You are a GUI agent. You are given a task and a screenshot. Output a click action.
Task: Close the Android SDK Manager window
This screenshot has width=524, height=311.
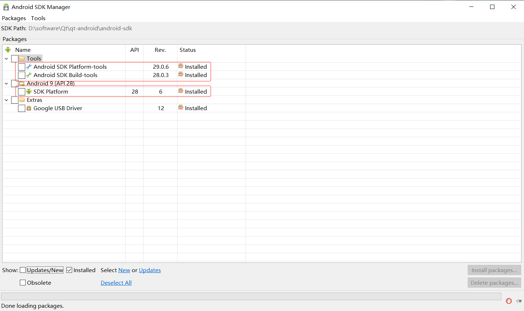coord(514,7)
